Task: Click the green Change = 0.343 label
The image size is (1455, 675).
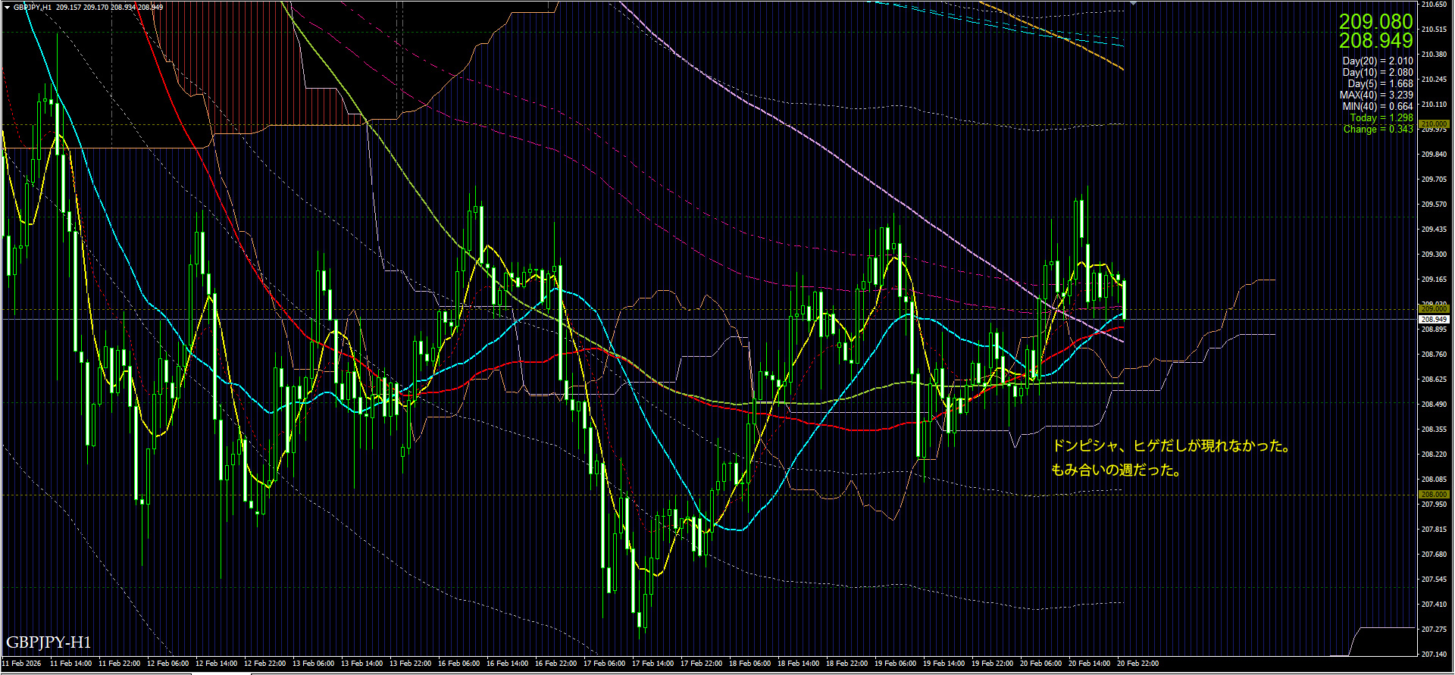Action: (x=1378, y=129)
